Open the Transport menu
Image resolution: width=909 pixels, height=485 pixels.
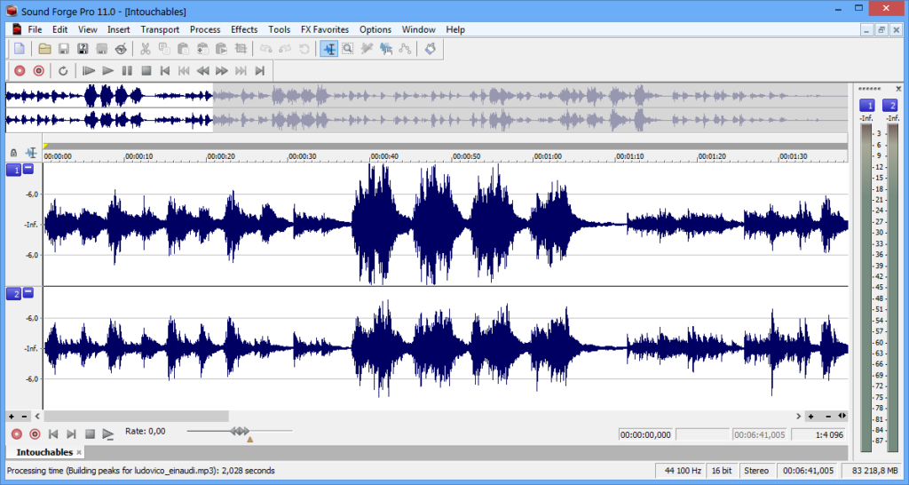[160, 29]
